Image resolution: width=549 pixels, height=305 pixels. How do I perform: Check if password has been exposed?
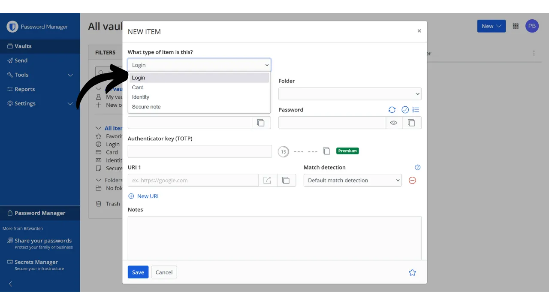405,110
